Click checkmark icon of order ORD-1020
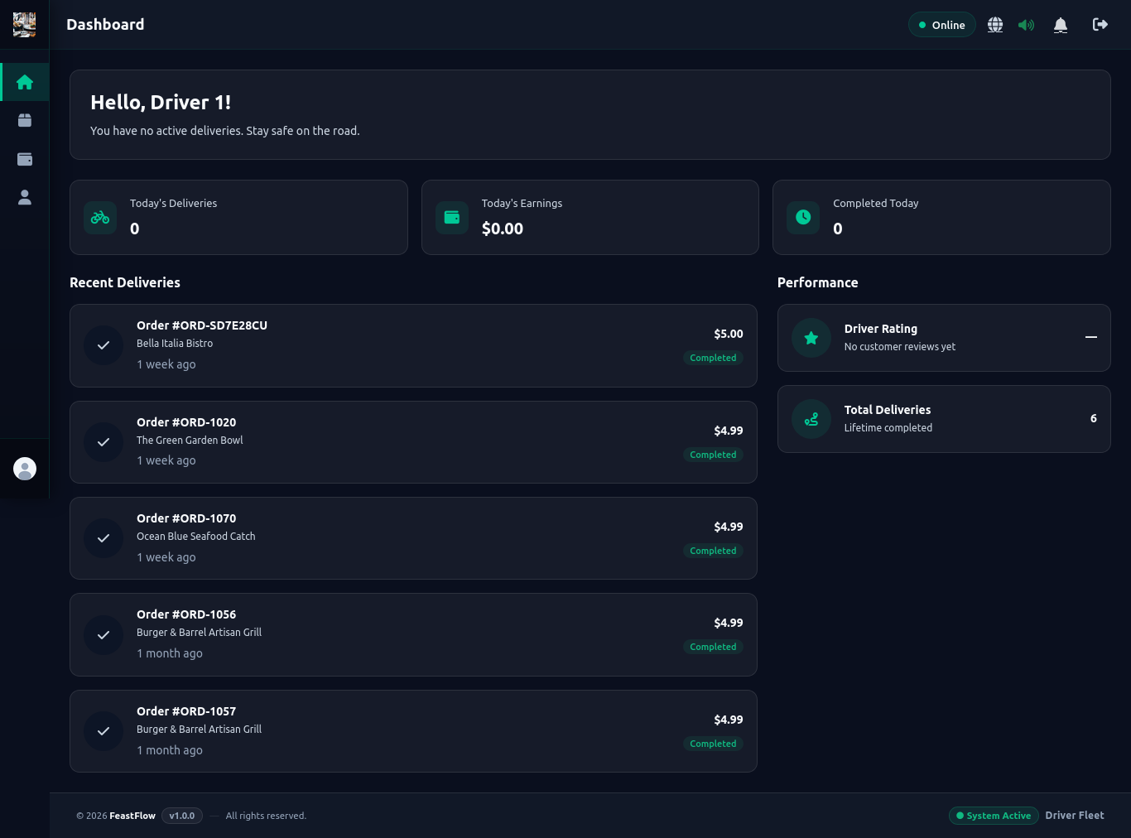The height and width of the screenshot is (838, 1131). (103, 442)
